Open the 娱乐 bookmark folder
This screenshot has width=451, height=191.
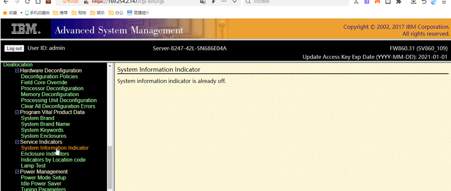[97, 13]
